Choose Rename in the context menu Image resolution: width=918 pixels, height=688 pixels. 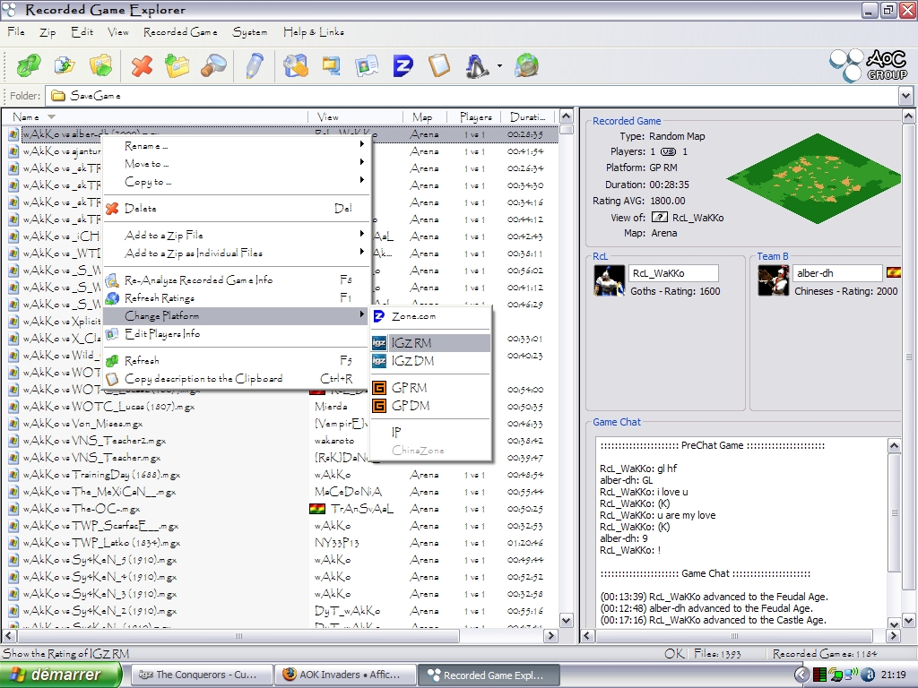pyautogui.click(x=237, y=146)
